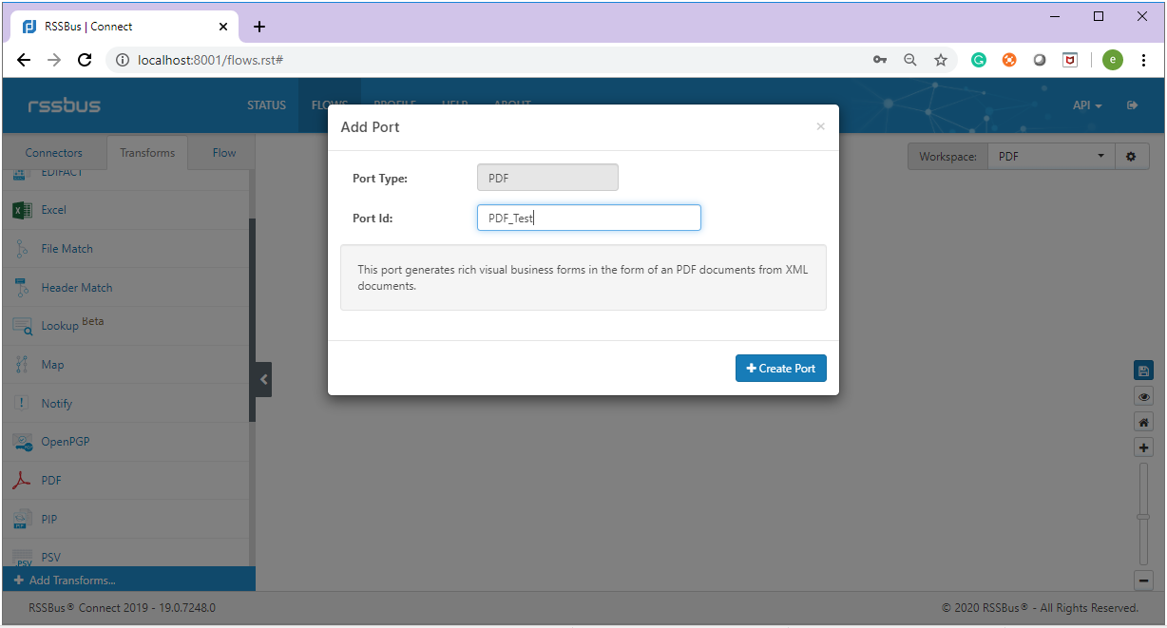The height and width of the screenshot is (628, 1167).
Task: Select the PSV transform icon
Action: coord(23,558)
